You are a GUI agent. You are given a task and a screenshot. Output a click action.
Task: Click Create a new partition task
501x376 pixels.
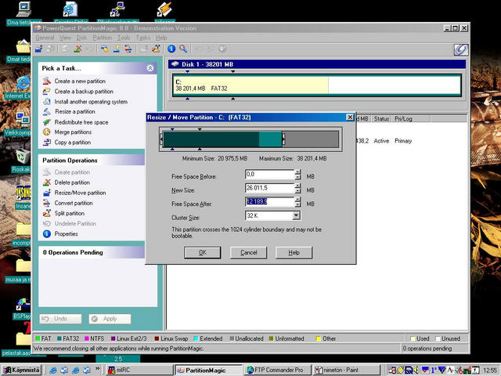tap(80, 81)
